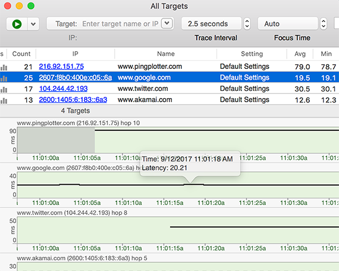Open the Auto focus time combo box

(x=288, y=24)
